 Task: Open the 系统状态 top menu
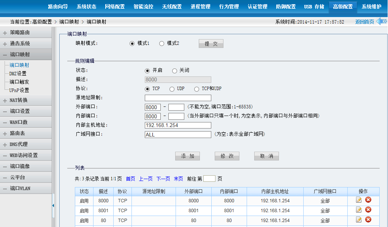tap(86, 7)
